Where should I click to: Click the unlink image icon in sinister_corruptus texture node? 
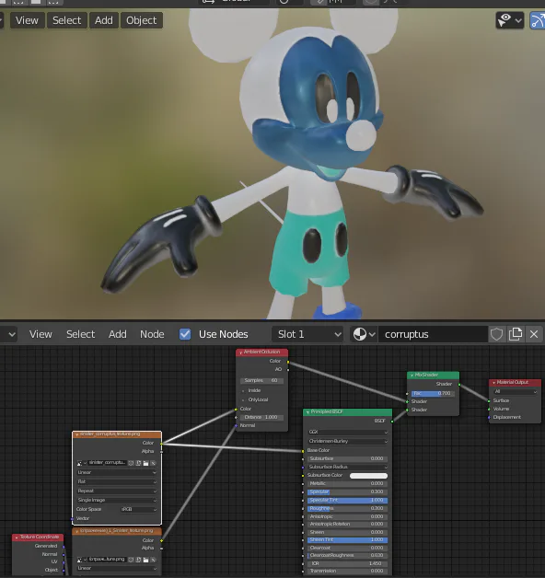point(154,463)
